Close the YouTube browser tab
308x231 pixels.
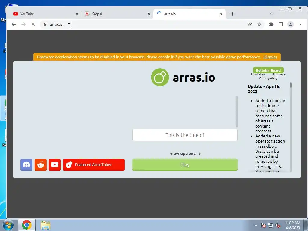[77, 14]
